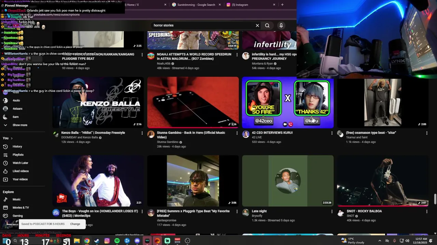Open Music under Explore

16,199
